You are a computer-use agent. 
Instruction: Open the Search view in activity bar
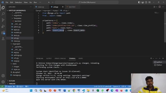point(3,14)
